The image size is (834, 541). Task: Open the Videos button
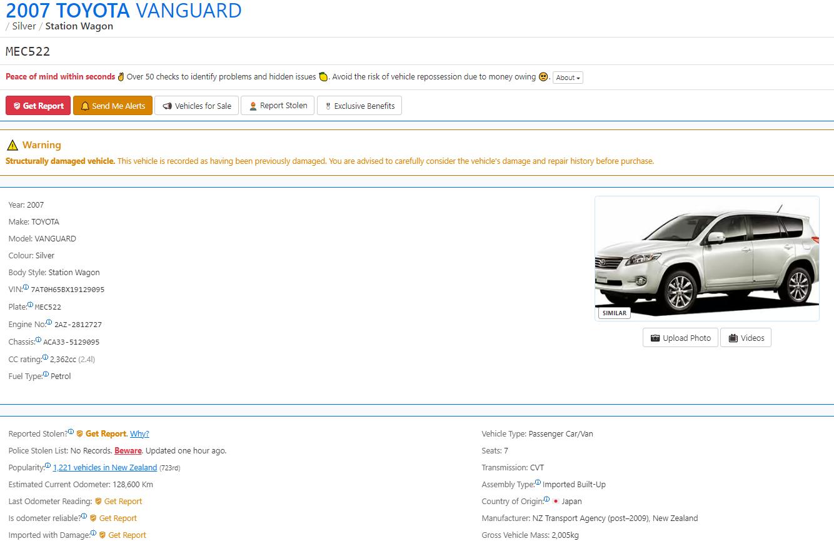tap(746, 338)
